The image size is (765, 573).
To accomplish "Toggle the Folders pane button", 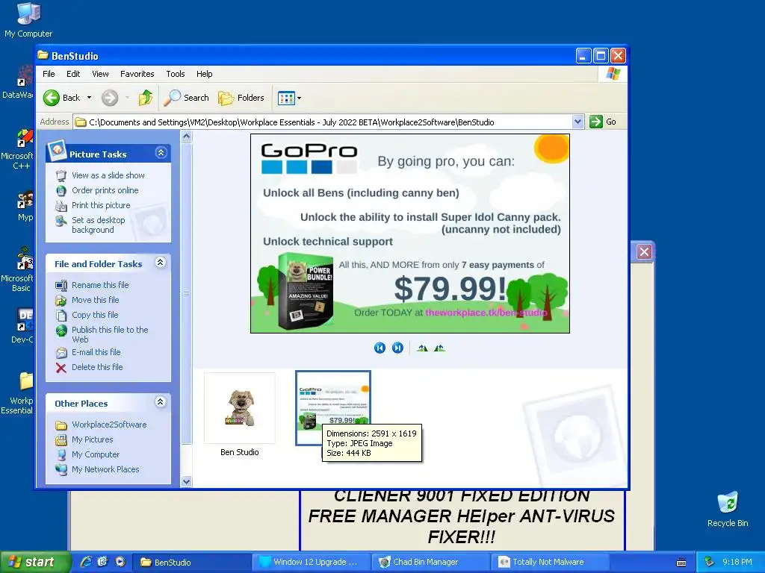I will click(x=241, y=98).
